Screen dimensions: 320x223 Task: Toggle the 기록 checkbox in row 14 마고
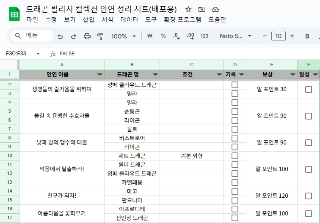click(x=235, y=191)
